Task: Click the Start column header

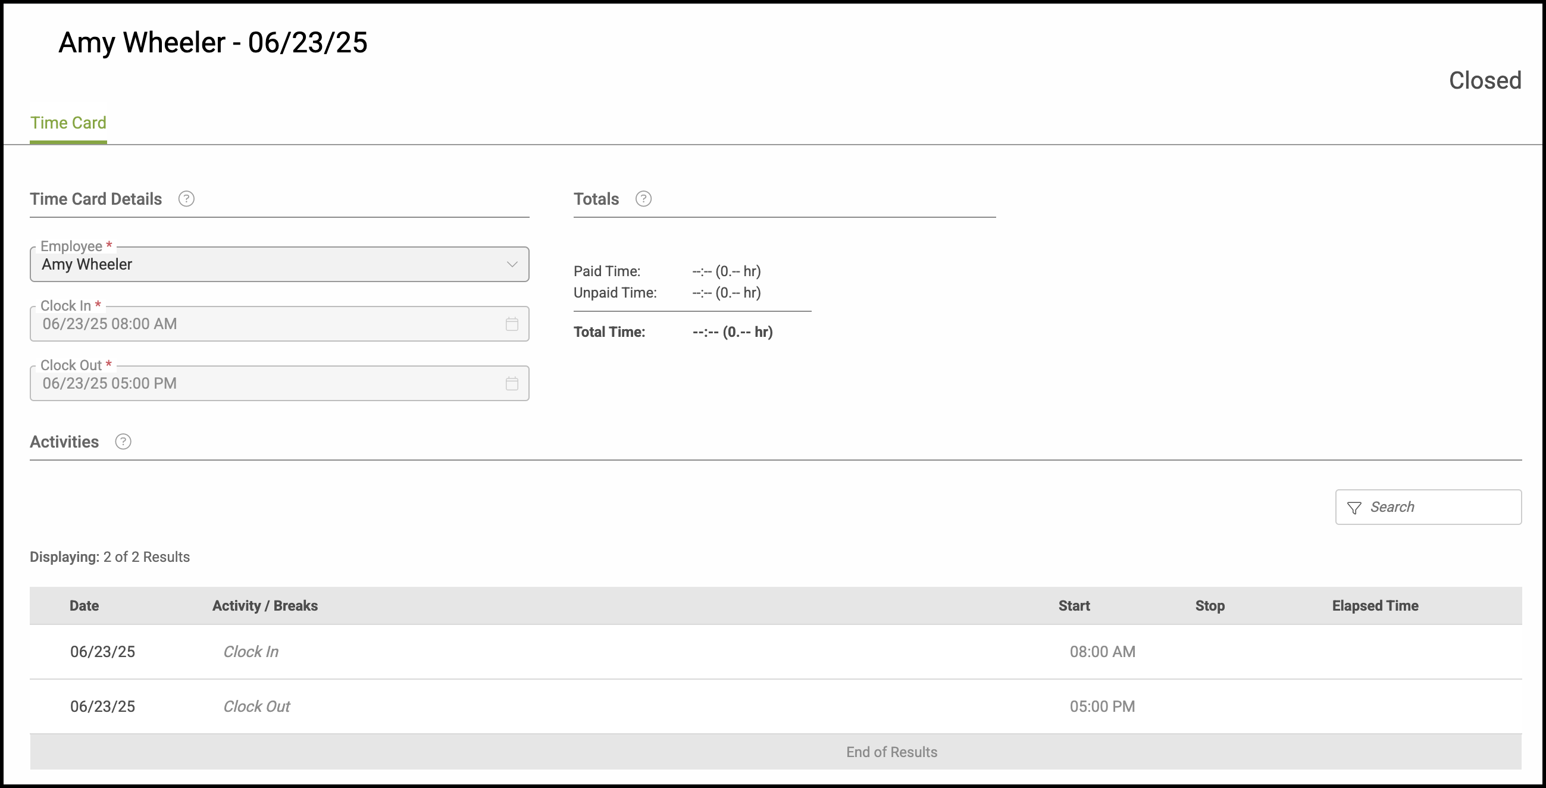Action: (1074, 605)
